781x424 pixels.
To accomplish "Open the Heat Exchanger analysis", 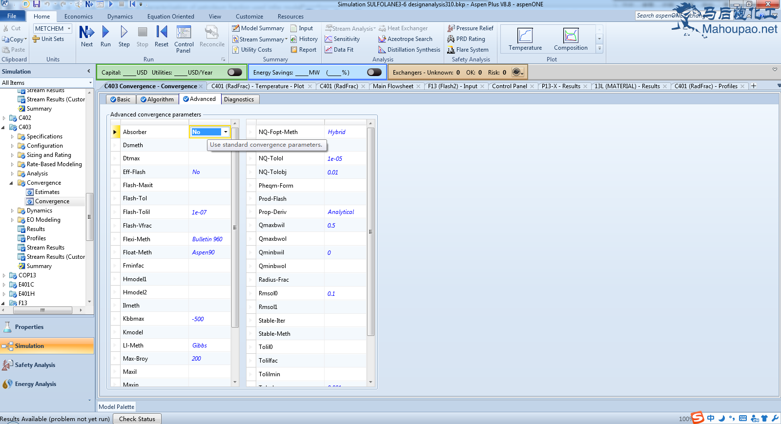I will click(403, 28).
